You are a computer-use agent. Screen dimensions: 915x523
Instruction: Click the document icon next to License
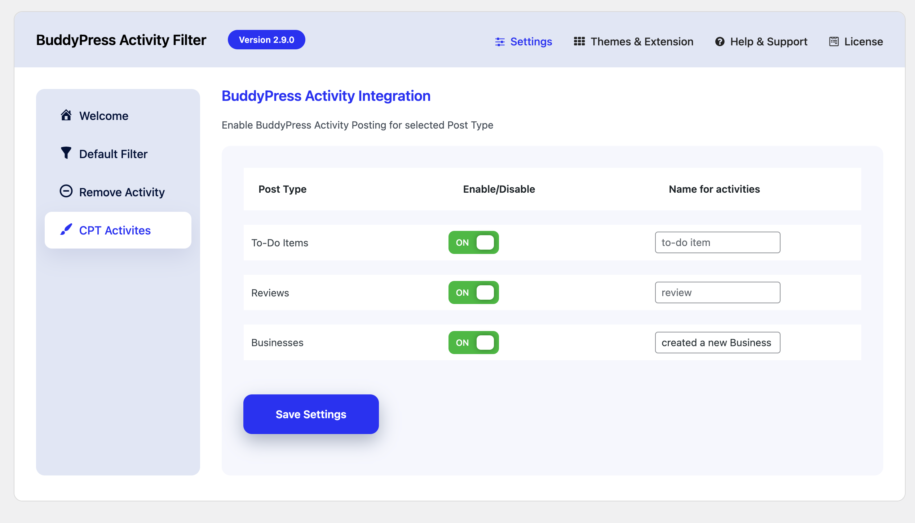pyautogui.click(x=834, y=41)
